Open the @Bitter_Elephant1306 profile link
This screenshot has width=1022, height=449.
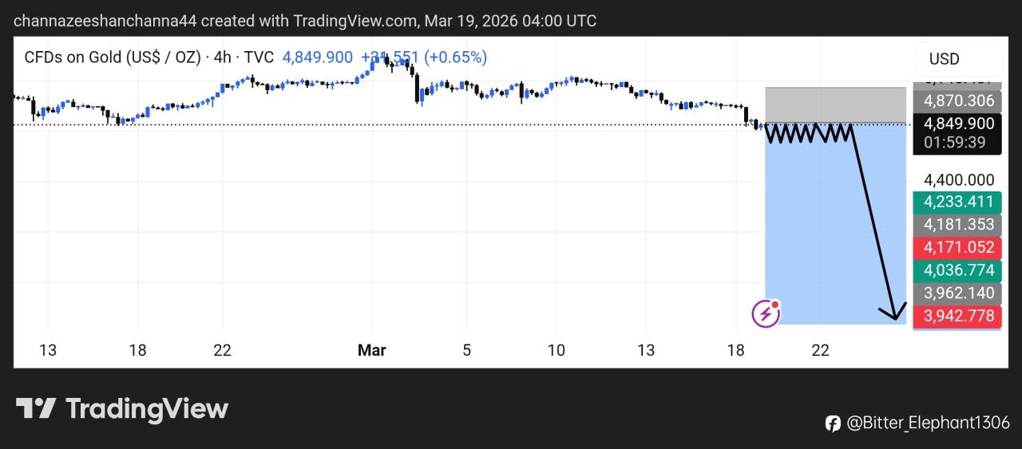(928, 423)
